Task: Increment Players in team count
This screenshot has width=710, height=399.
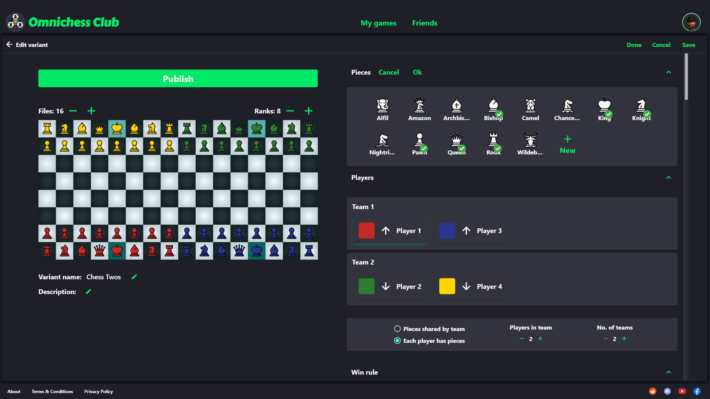Action: (540, 338)
